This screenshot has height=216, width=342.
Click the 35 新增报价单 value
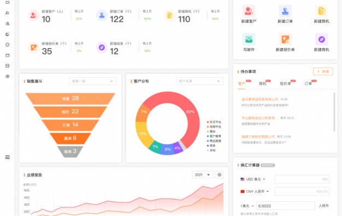(47, 51)
